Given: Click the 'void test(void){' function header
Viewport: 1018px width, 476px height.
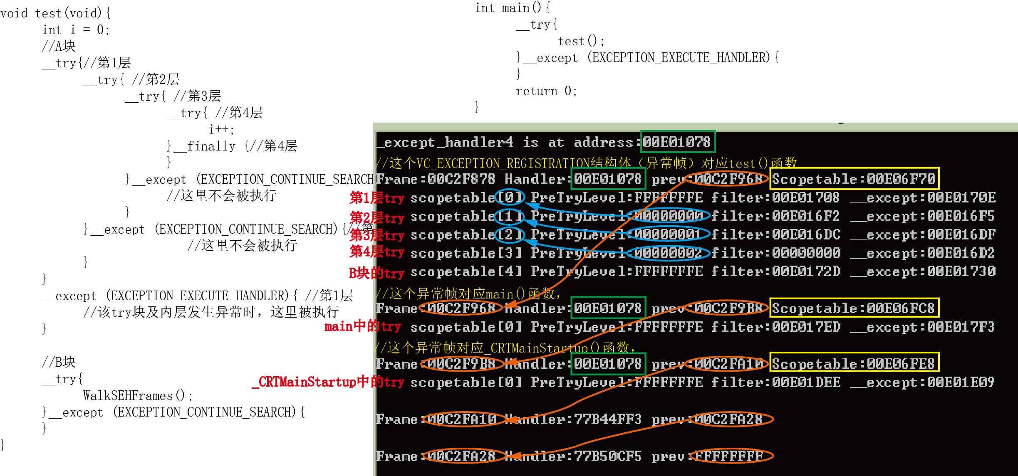Looking at the screenshot, I should coord(55,13).
